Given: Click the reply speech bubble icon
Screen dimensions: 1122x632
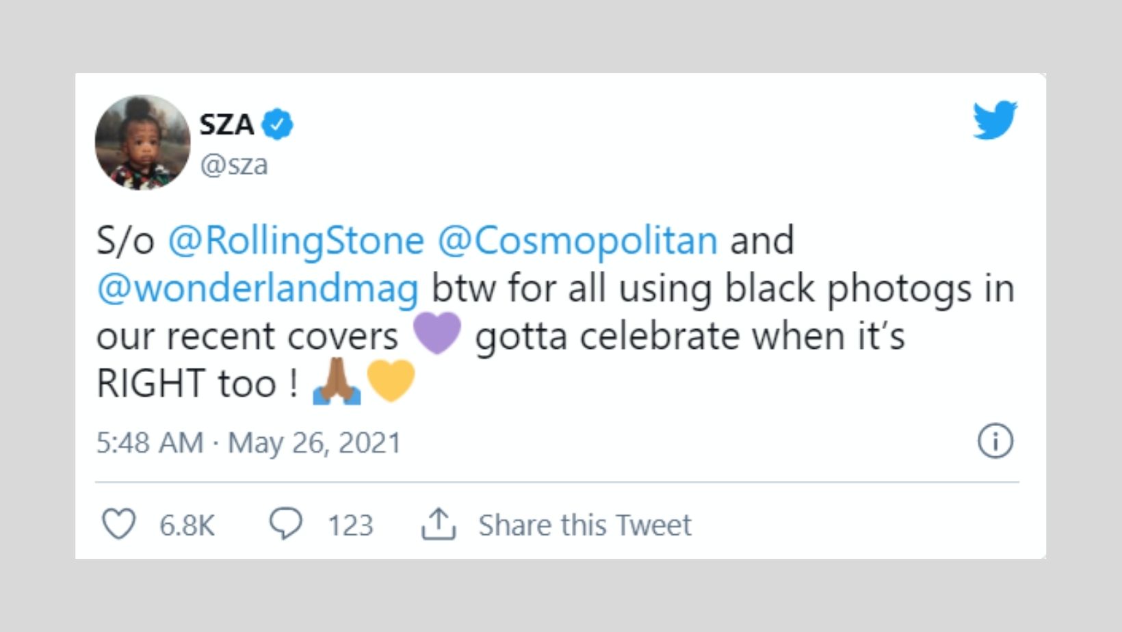Looking at the screenshot, I should pyautogui.click(x=285, y=525).
